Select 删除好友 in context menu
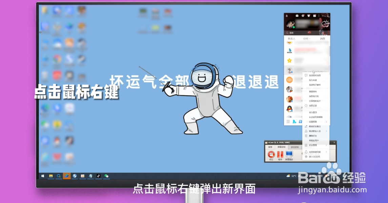 [x=316, y=136]
